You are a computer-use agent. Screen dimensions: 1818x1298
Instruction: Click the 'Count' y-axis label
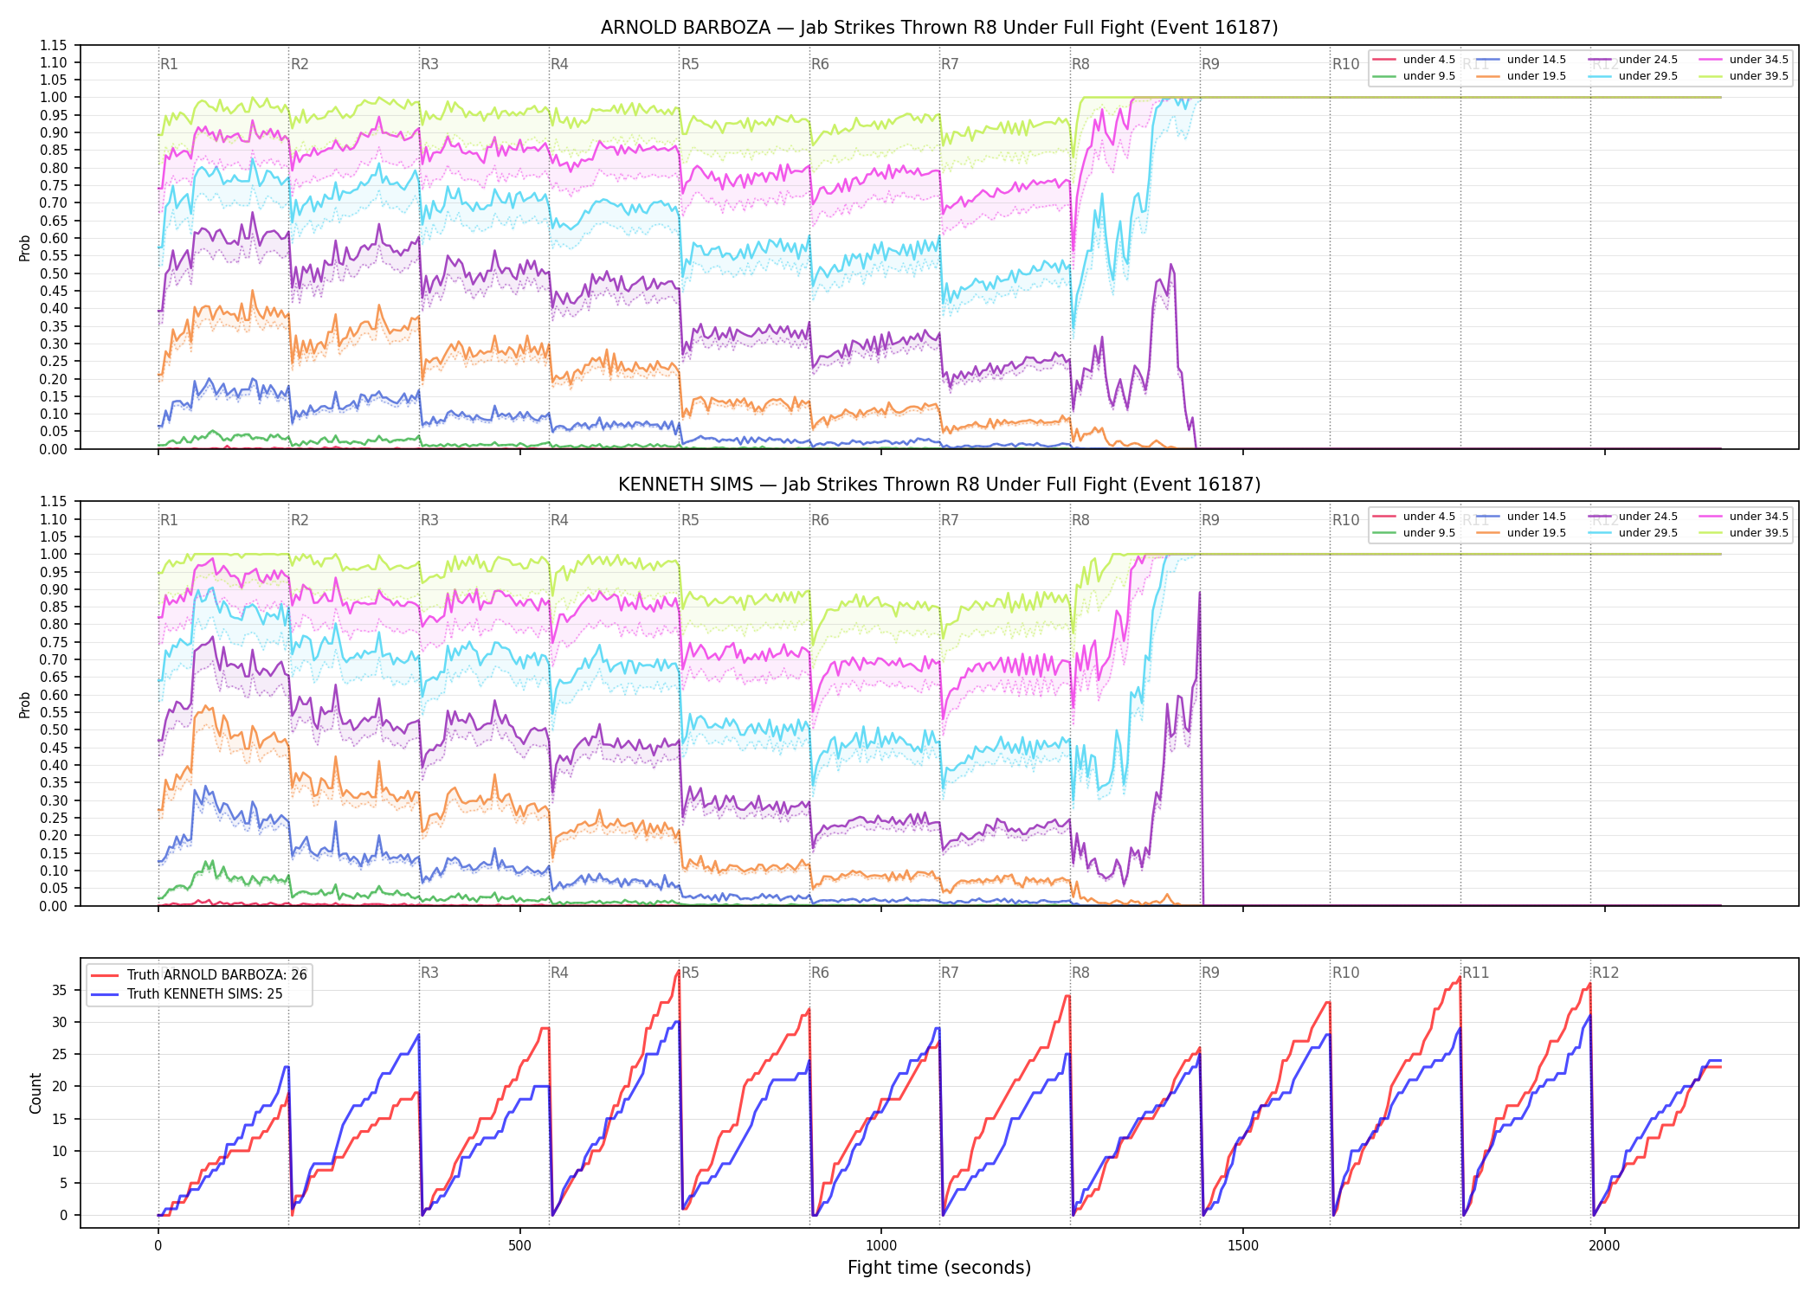coord(35,1093)
